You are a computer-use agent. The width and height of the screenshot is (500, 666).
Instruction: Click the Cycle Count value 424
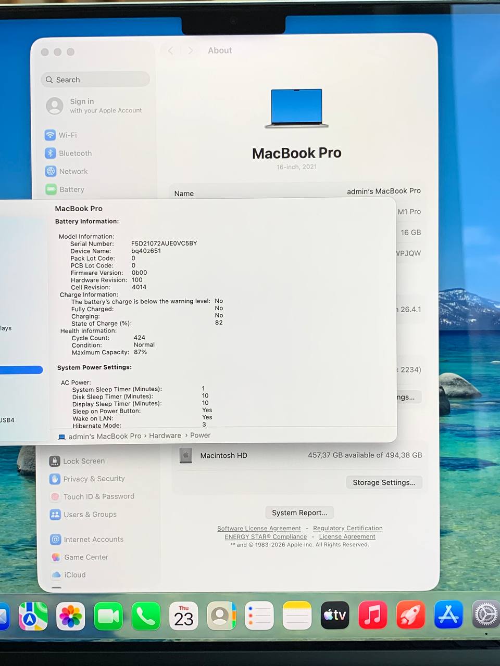(140, 337)
